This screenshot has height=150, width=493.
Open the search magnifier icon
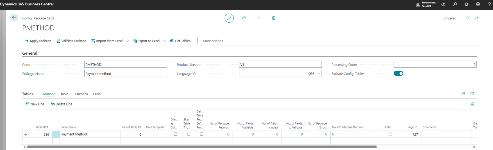(455, 4)
